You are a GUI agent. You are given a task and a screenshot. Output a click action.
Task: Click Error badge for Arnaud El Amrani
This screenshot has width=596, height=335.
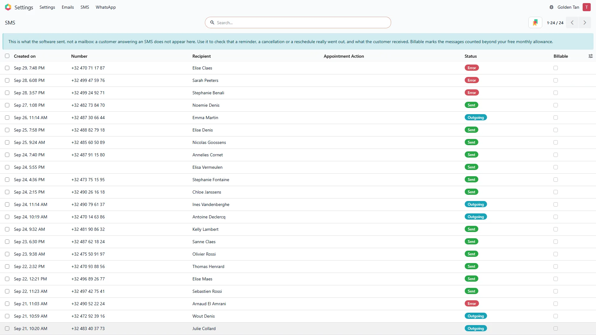[472, 304]
